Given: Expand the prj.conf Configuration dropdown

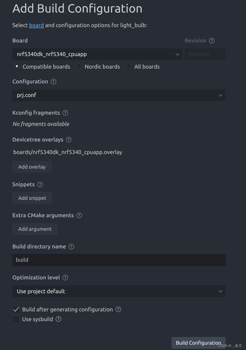Looking at the screenshot, I should tap(119, 95).
